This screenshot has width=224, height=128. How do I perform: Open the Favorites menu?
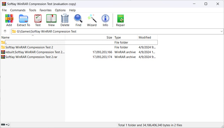pos(45,10)
